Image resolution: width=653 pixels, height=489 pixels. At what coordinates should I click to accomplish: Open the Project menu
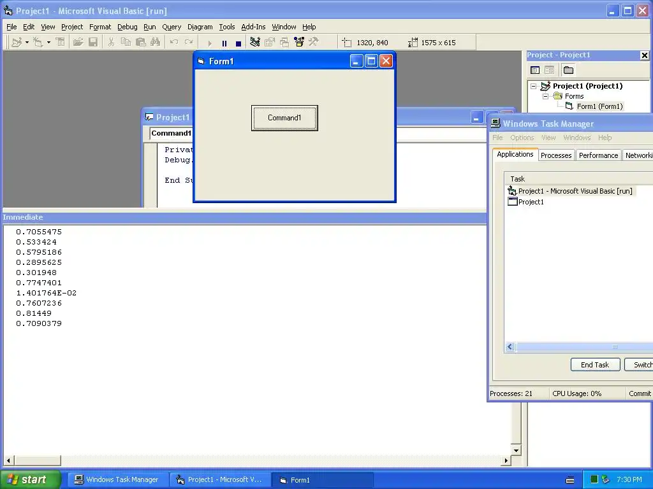point(72,27)
